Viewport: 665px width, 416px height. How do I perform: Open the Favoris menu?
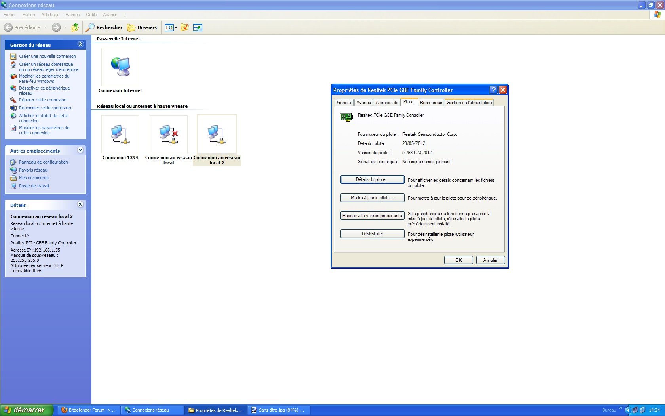pyautogui.click(x=73, y=15)
